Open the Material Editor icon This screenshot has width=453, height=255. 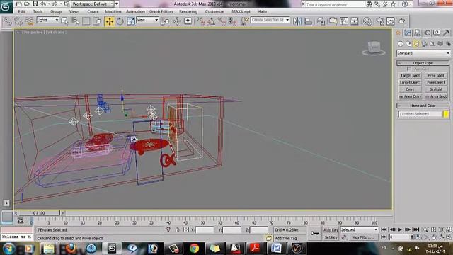tap(367, 21)
